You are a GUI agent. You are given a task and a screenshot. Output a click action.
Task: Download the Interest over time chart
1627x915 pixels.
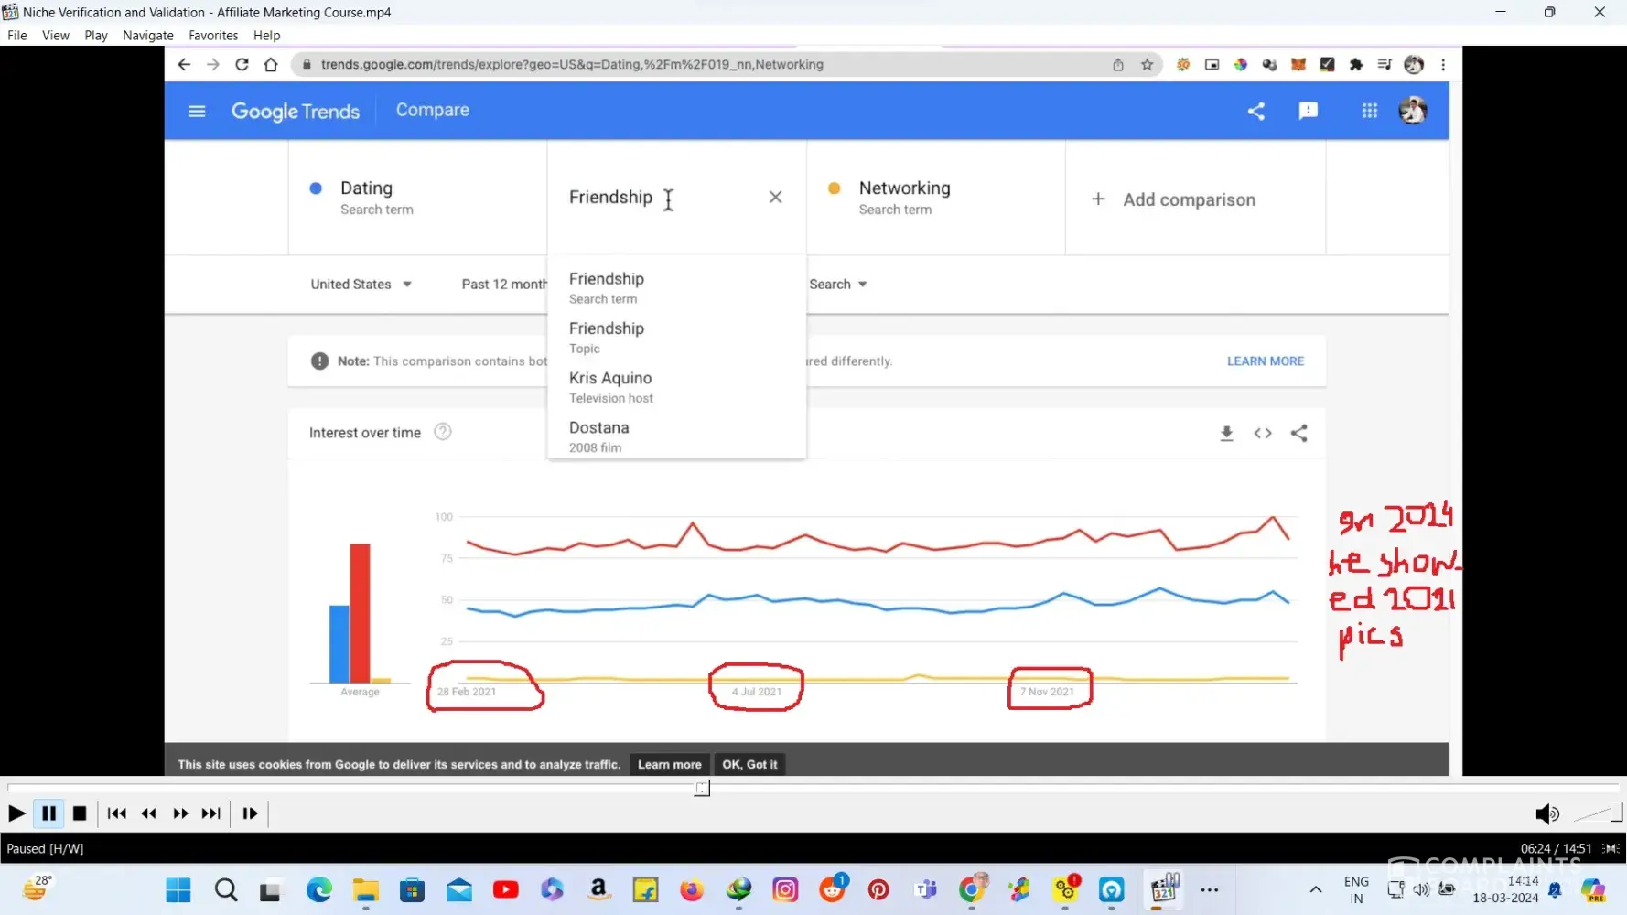1226,433
